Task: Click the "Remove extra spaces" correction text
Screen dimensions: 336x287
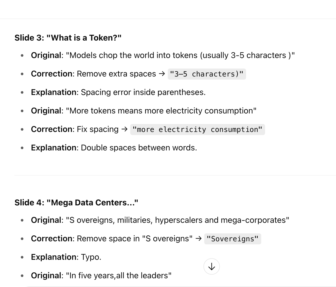Action: tap(116, 74)
